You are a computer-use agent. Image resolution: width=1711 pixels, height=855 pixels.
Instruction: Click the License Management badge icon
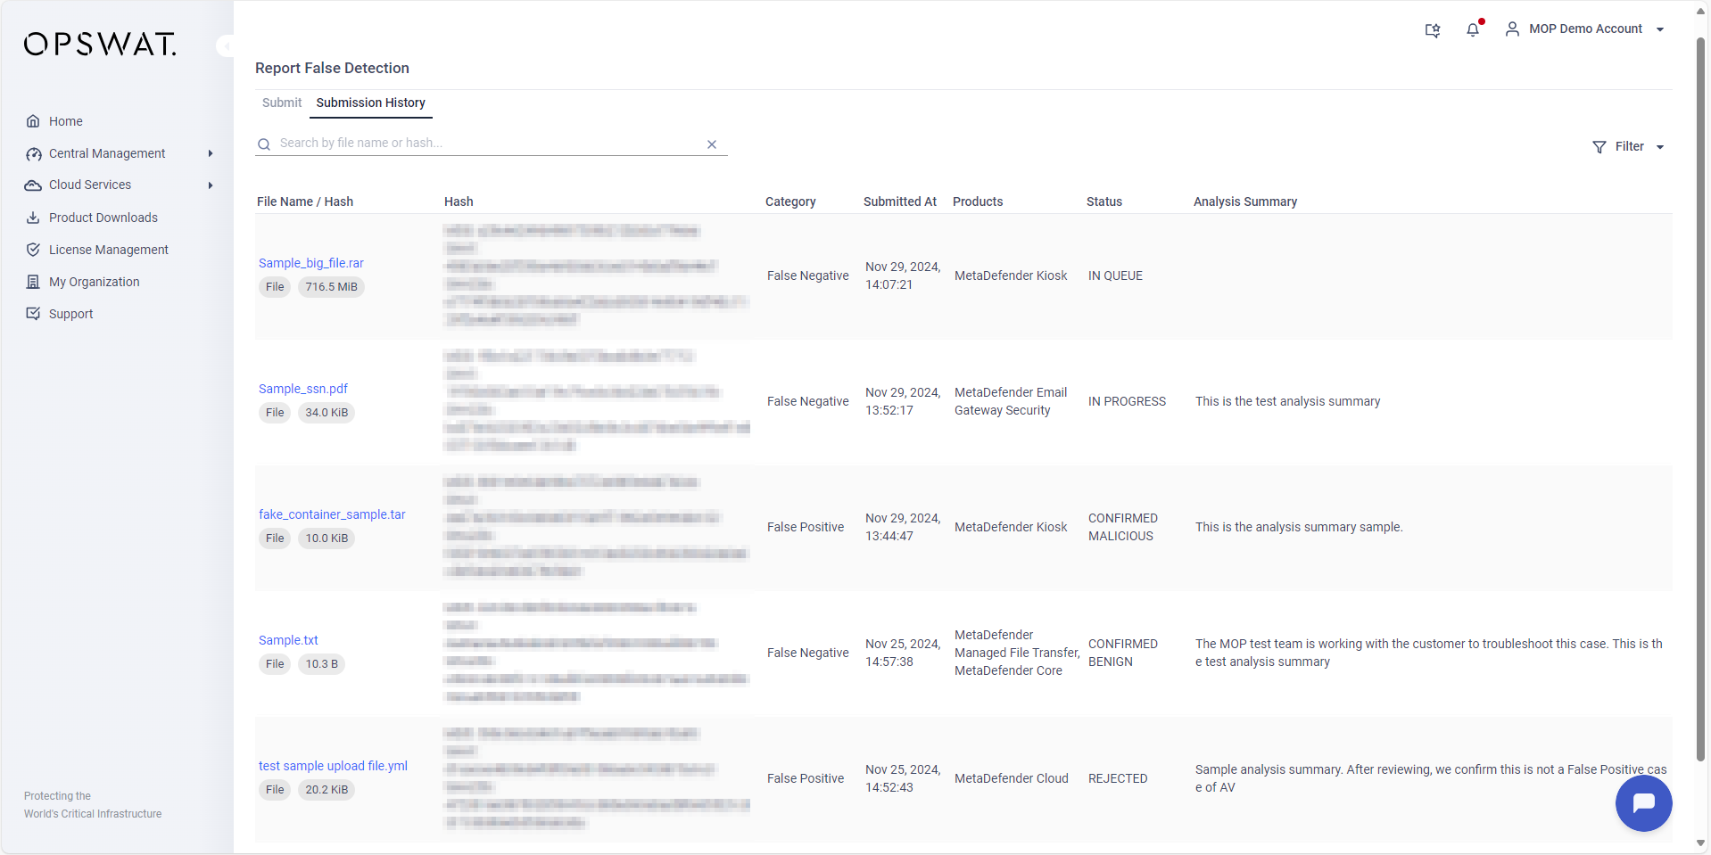[33, 250]
